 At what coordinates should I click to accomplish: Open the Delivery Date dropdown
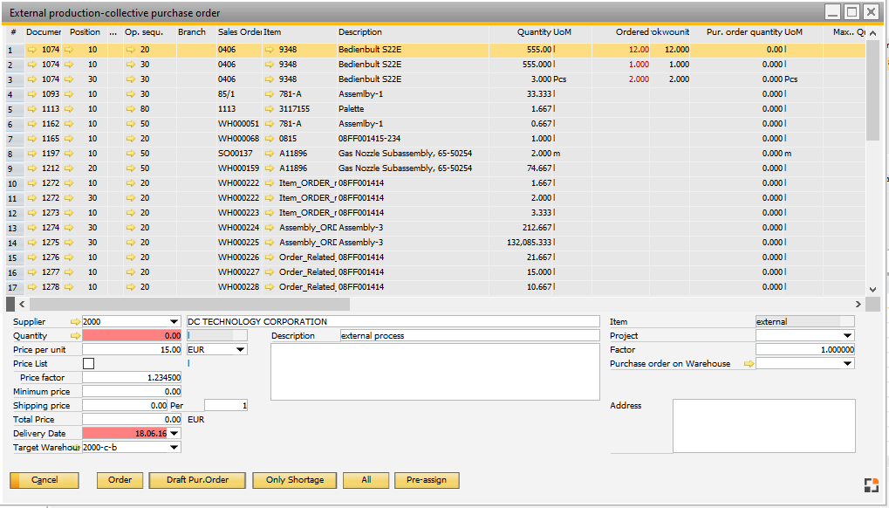click(x=174, y=434)
